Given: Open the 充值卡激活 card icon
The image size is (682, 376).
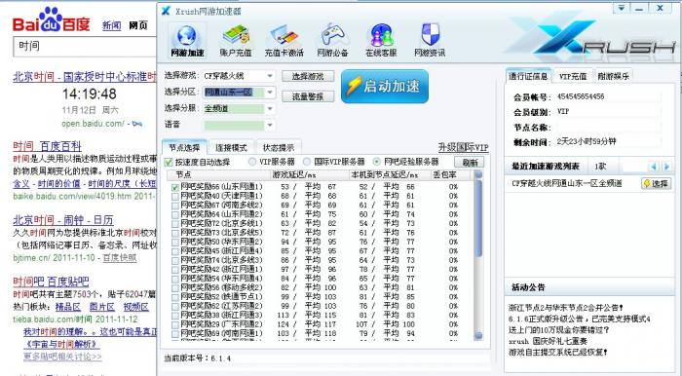Looking at the screenshot, I should 284,41.
